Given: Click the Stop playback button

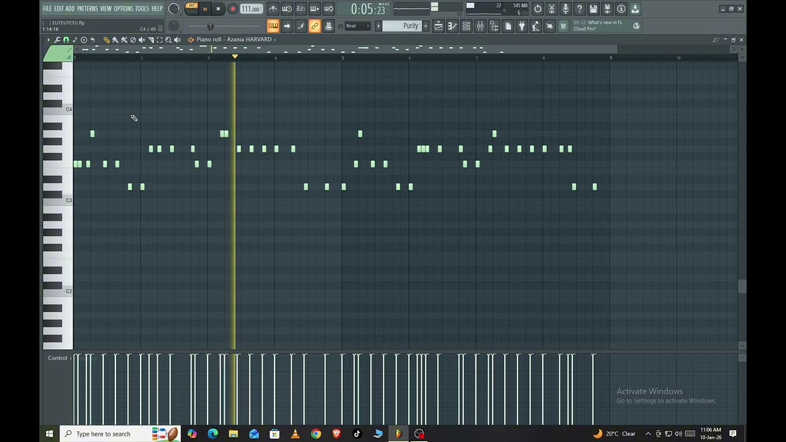Looking at the screenshot, I should tap(218, 9).
